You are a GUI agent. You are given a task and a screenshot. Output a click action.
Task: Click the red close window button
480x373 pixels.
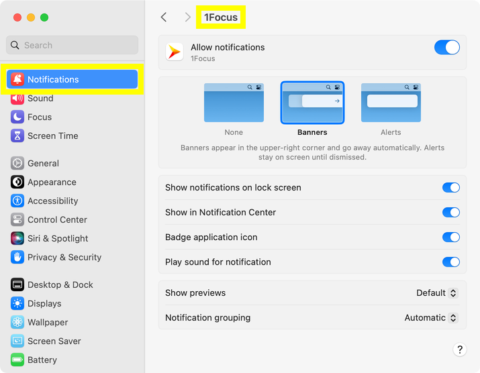[17, 17]
